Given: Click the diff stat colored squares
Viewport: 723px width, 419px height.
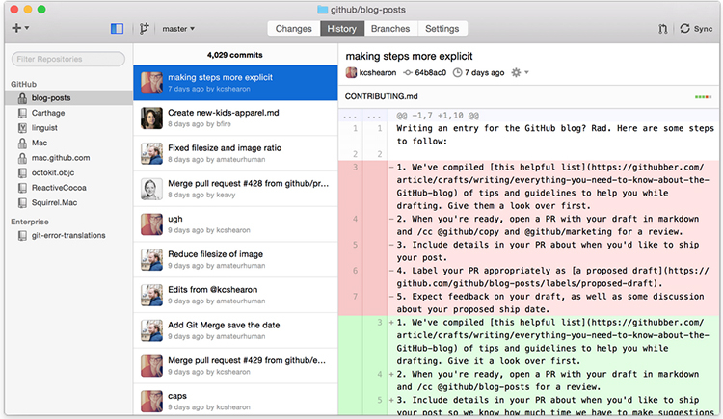Looking at the screenshot, I should 703,96.
